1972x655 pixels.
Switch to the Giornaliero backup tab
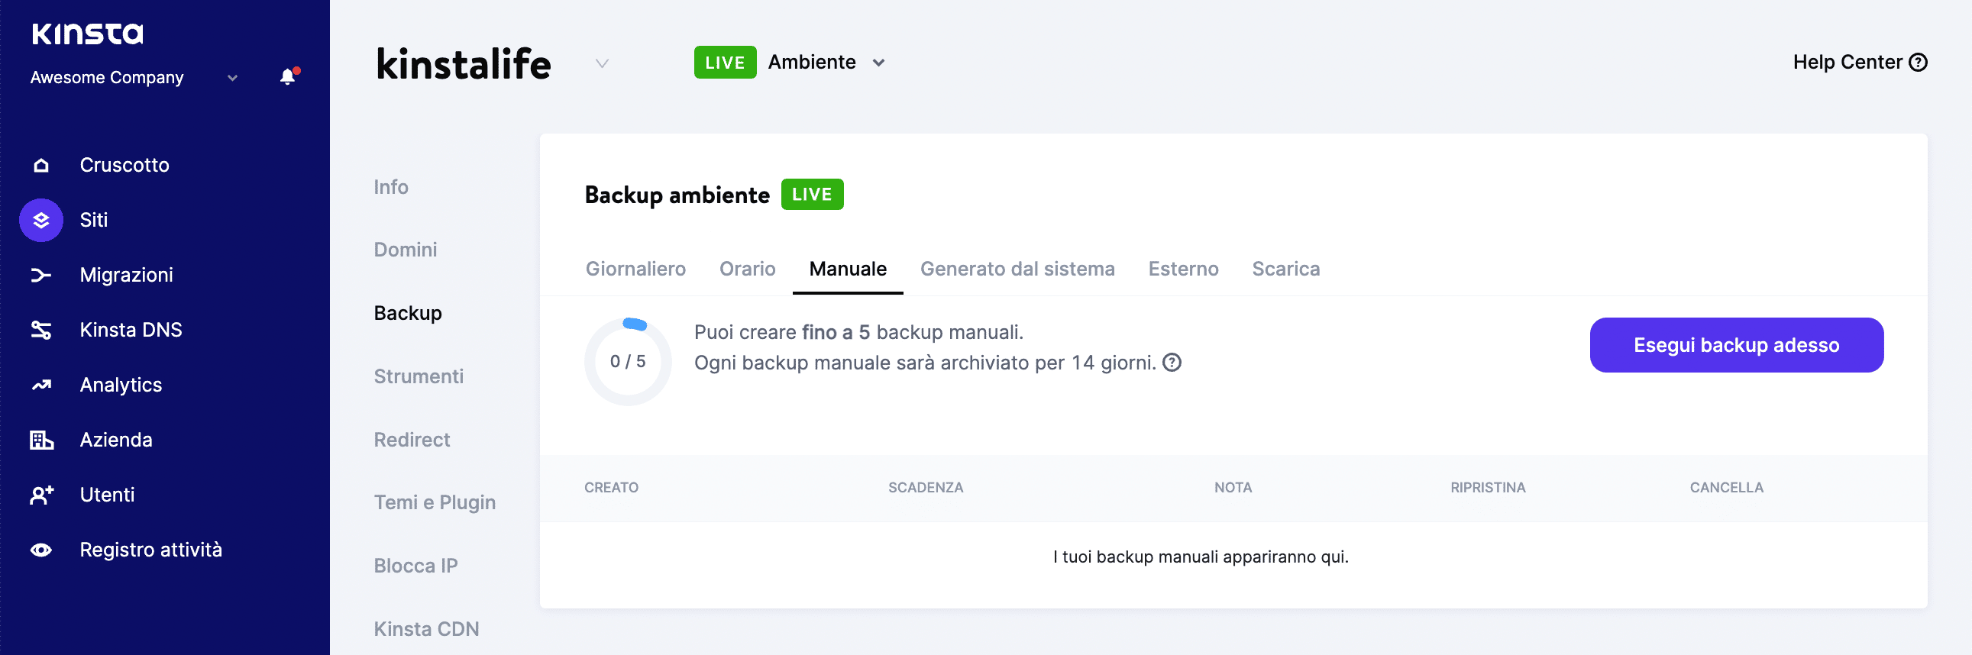pos(635,269)
